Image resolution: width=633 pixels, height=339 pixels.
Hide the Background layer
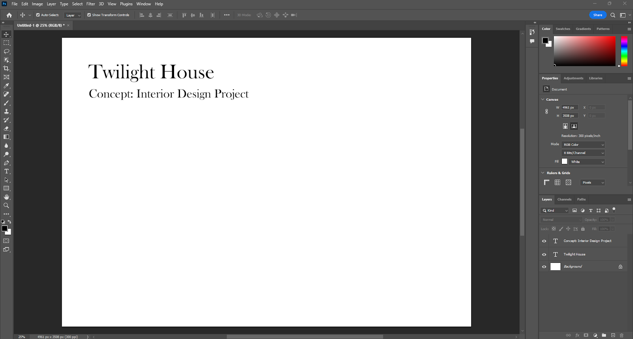click(544, 267)
